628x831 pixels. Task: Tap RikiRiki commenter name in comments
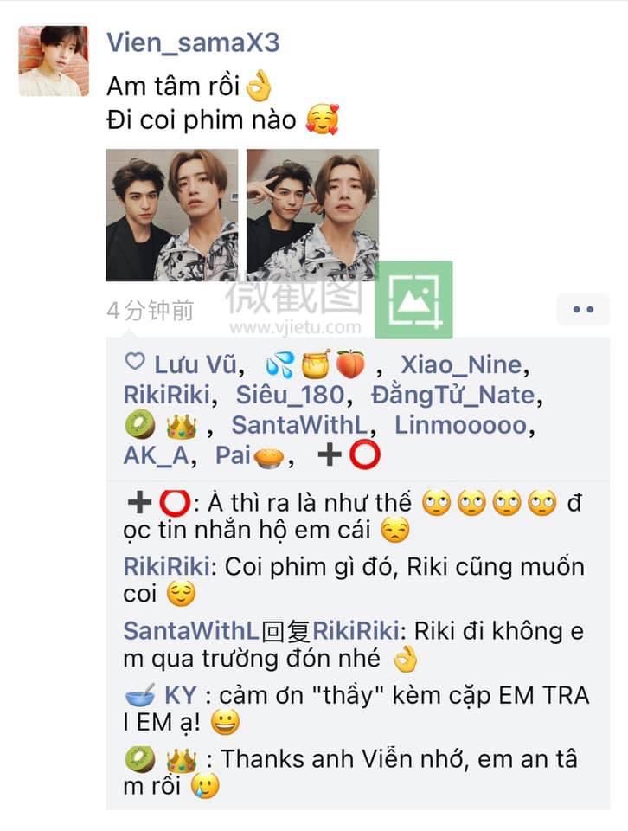point(167,566)
